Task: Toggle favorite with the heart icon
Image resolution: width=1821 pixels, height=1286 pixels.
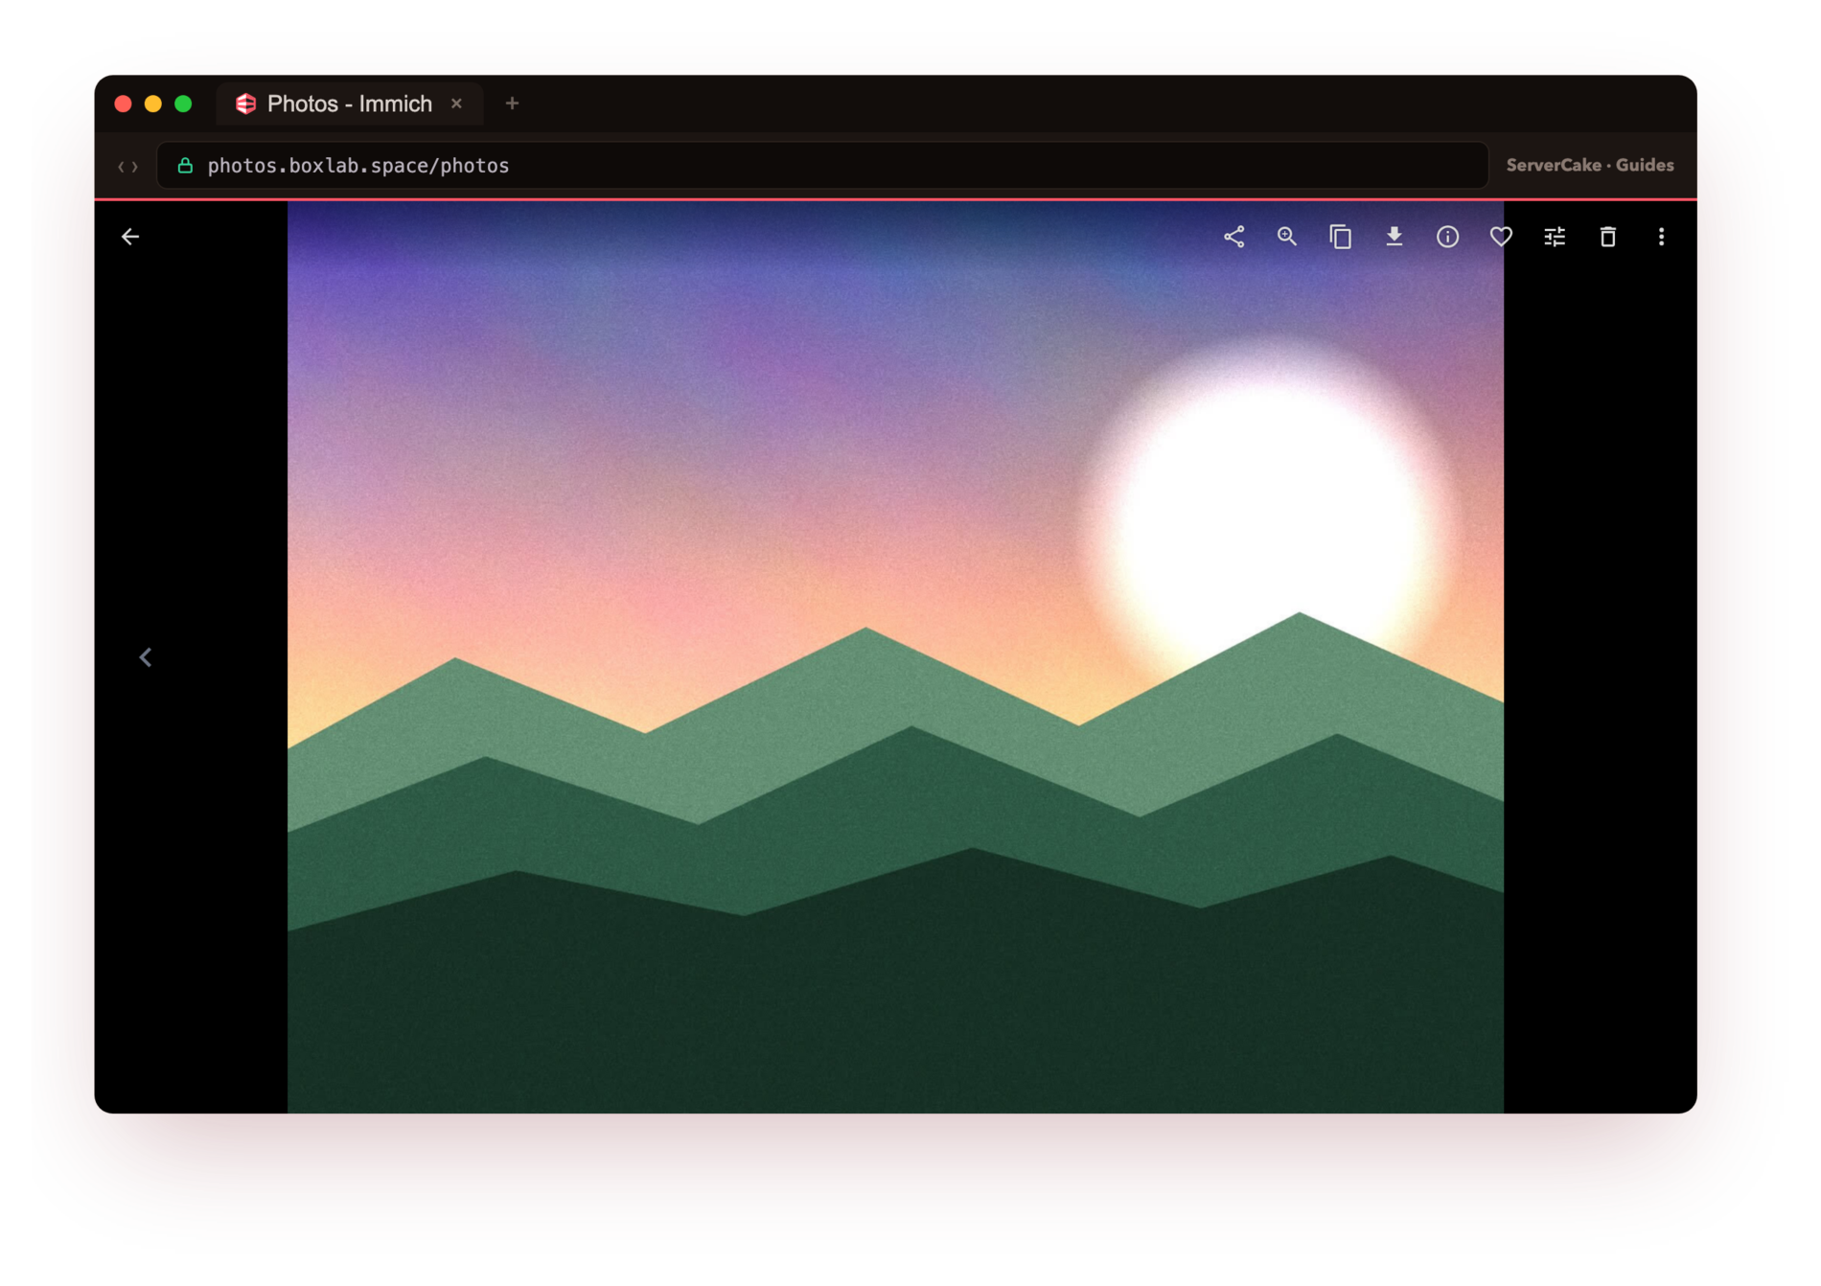Action: 1501,237
